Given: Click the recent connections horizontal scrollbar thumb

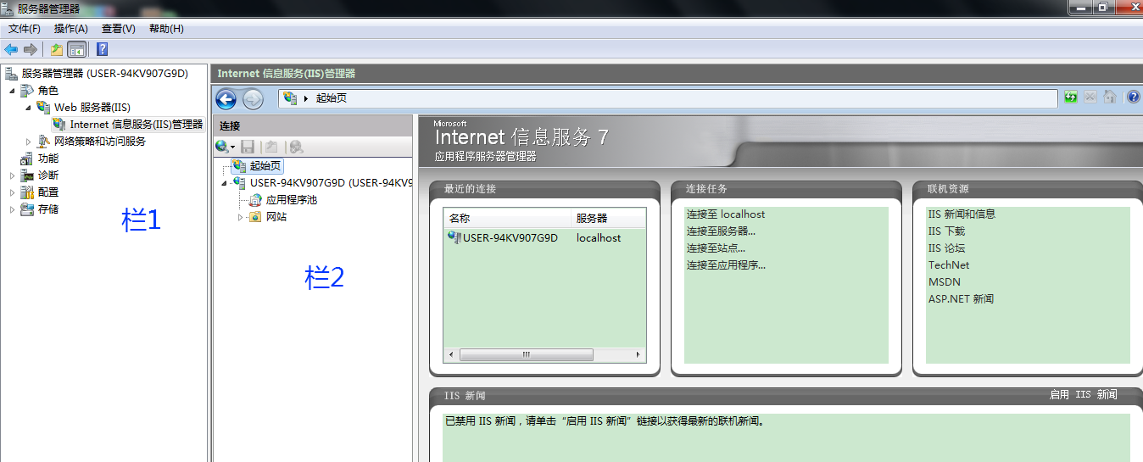Looking at the screenshot, I should [526, 354].
